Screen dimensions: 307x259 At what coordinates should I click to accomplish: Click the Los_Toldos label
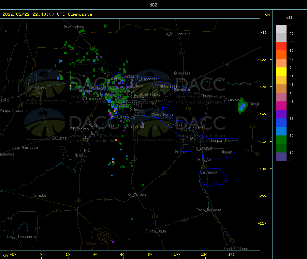pyautogui.click(x=136, y=195)
